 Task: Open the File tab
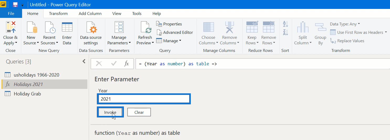[11, 13]
